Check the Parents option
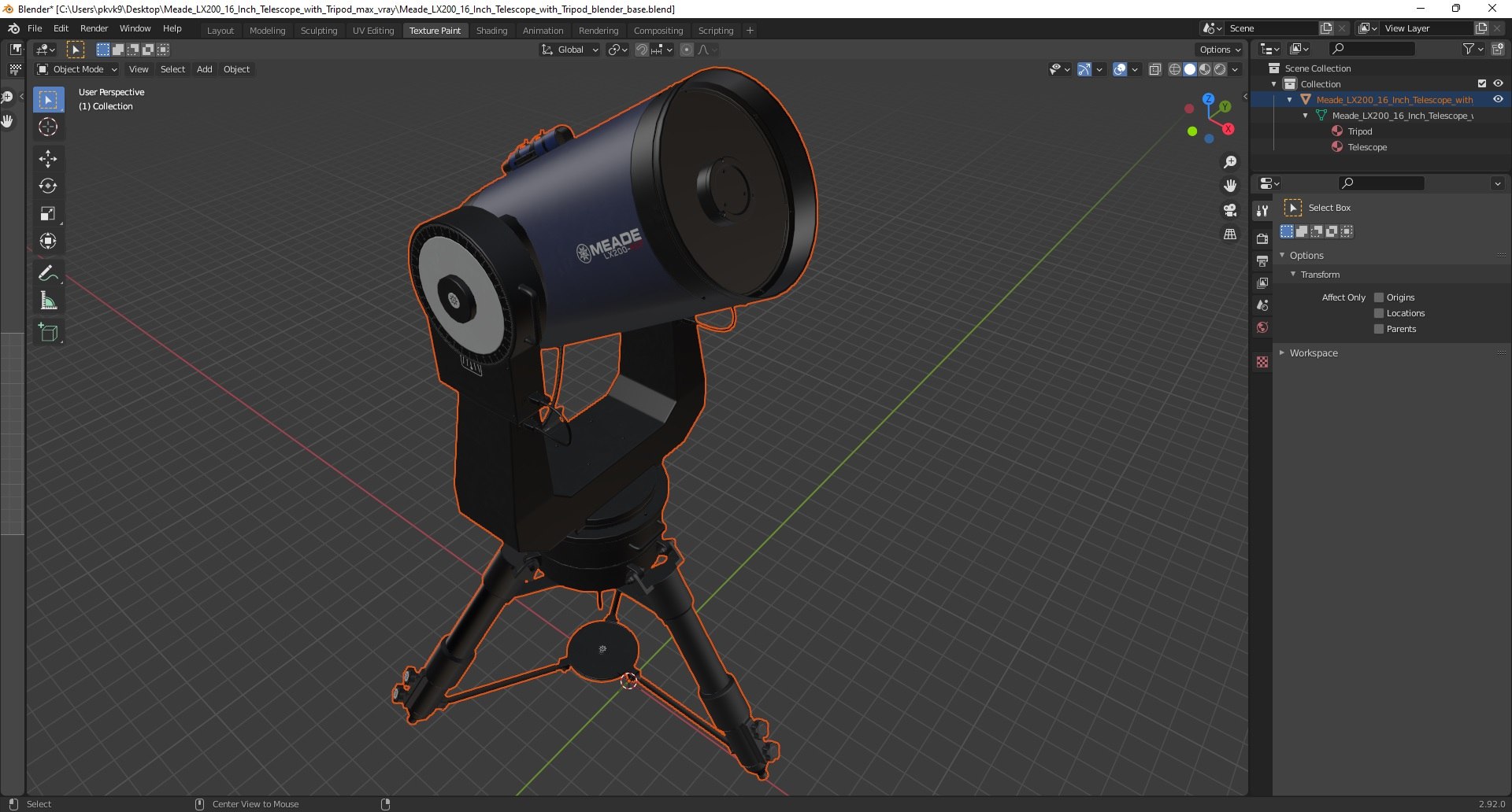Screen dimensions: 1512x812 [1379, 329]
